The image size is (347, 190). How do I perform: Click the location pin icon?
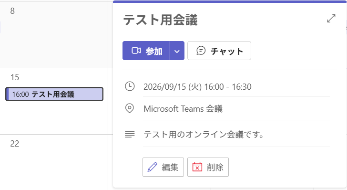coord(130,108)
